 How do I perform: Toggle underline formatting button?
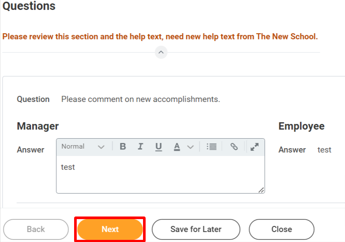coord(159,146)
